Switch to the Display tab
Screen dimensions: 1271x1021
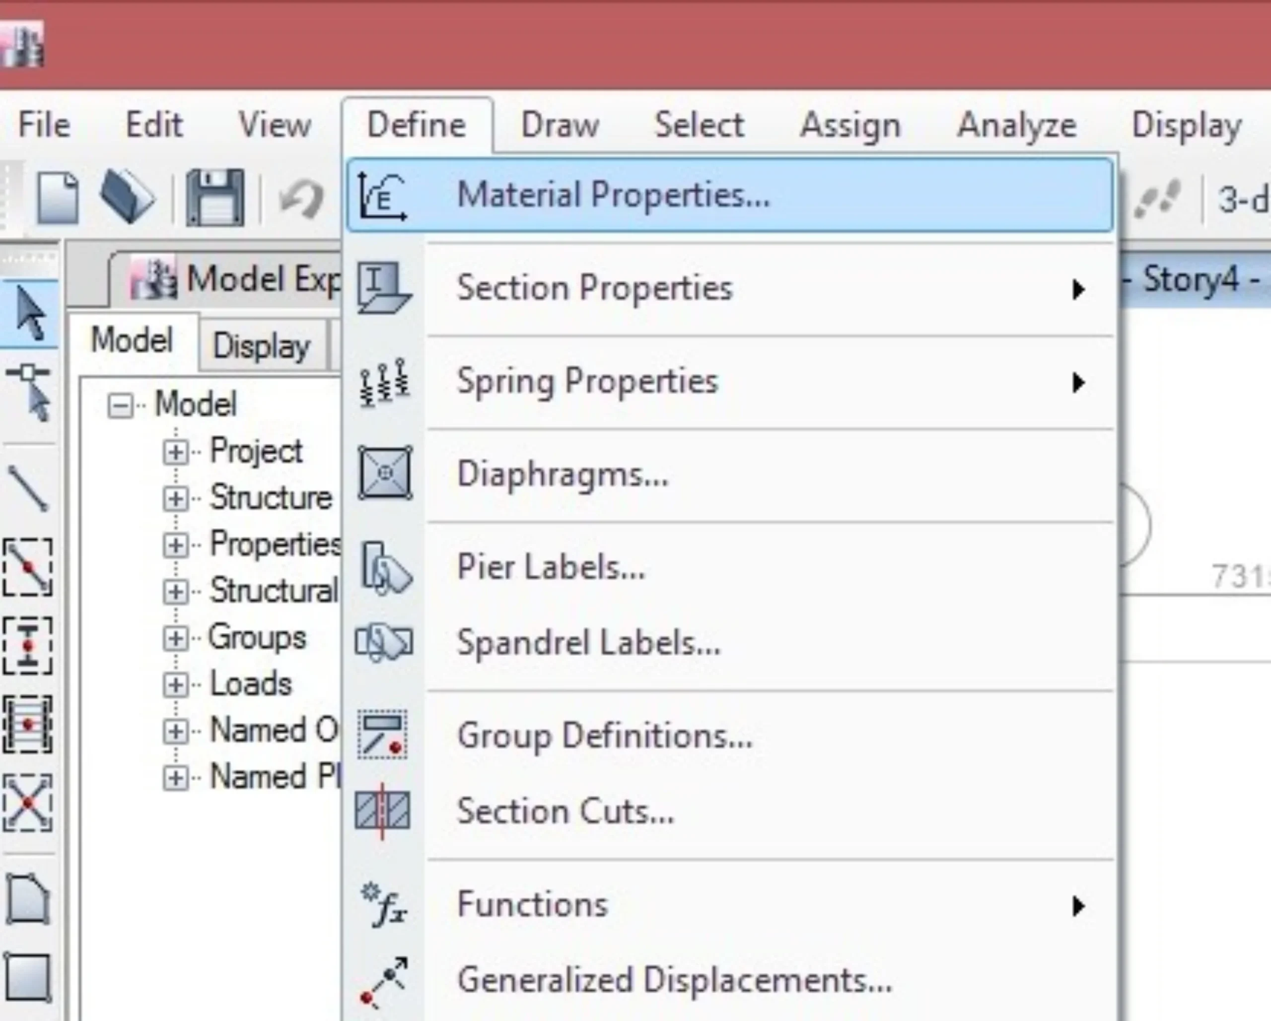click(261, 346)
